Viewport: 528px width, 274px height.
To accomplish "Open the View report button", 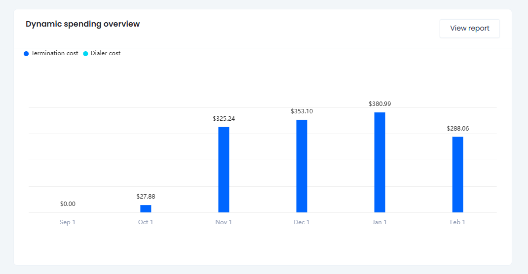I will click(x=469, y=29).
